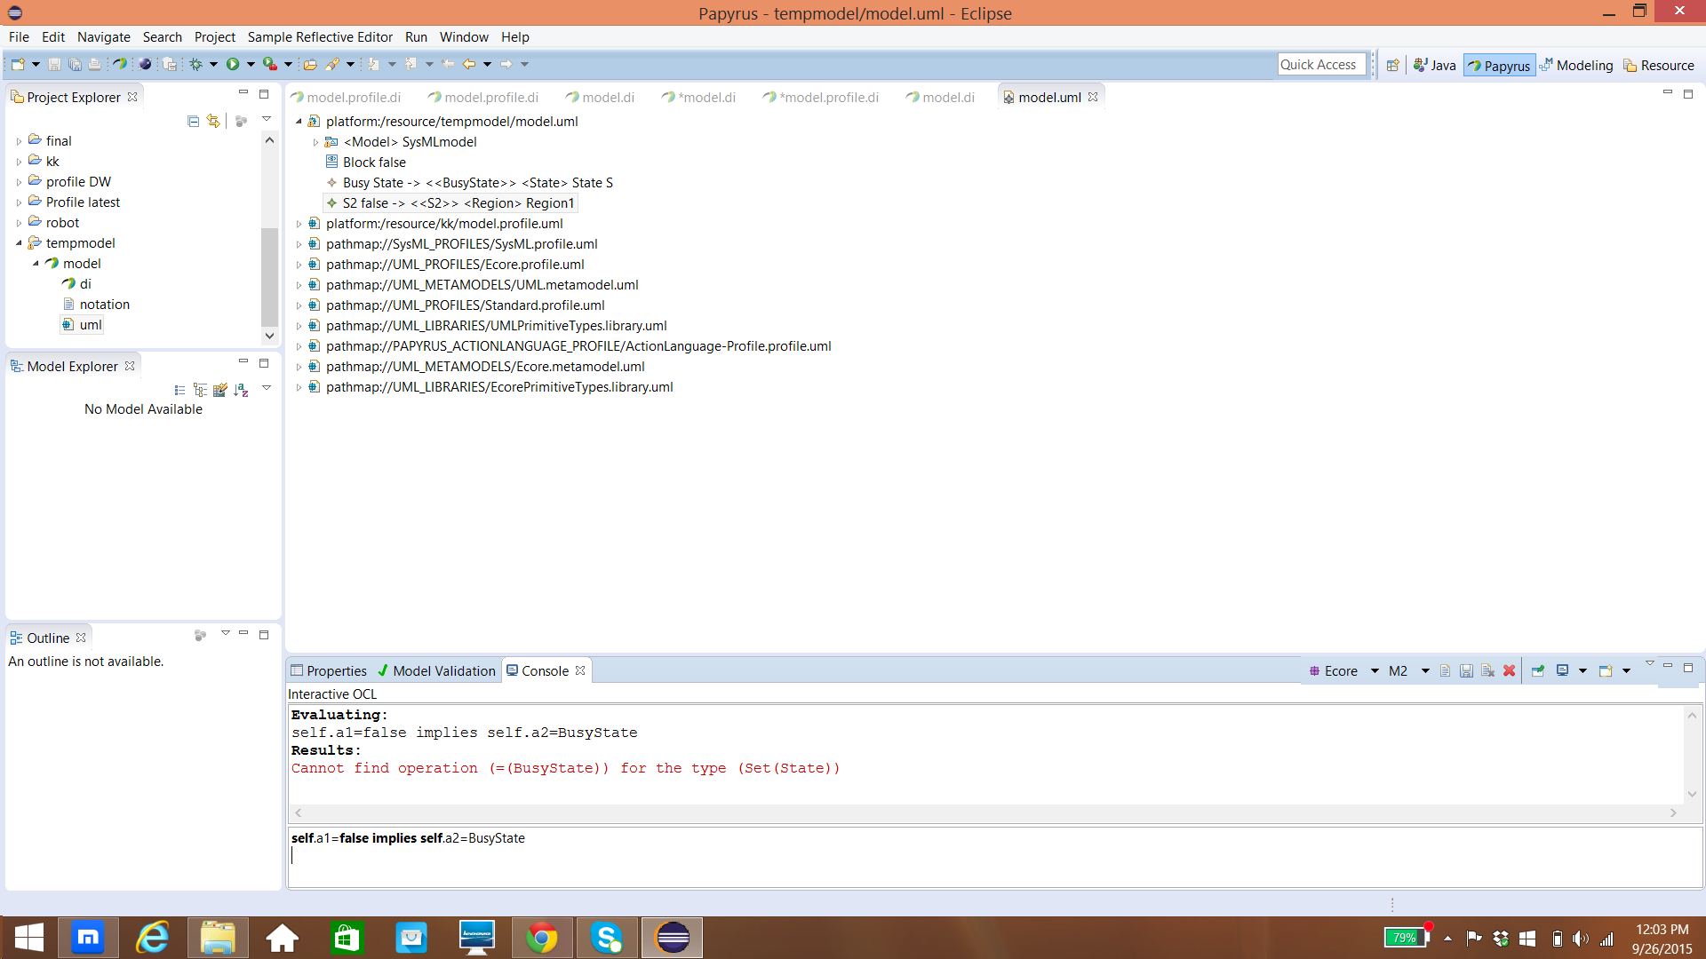Switch to the Java perspective
This screenshot has height=959, width=1706.
pos(1435,65)
